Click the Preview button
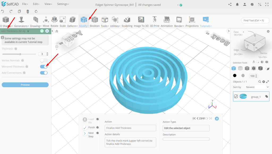272x154 pixels. click(x=25, y=85)
